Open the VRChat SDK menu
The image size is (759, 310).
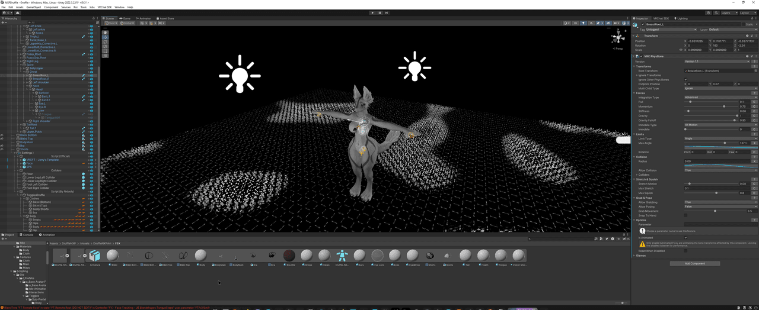pyautogui.click(x=104, y=7)
